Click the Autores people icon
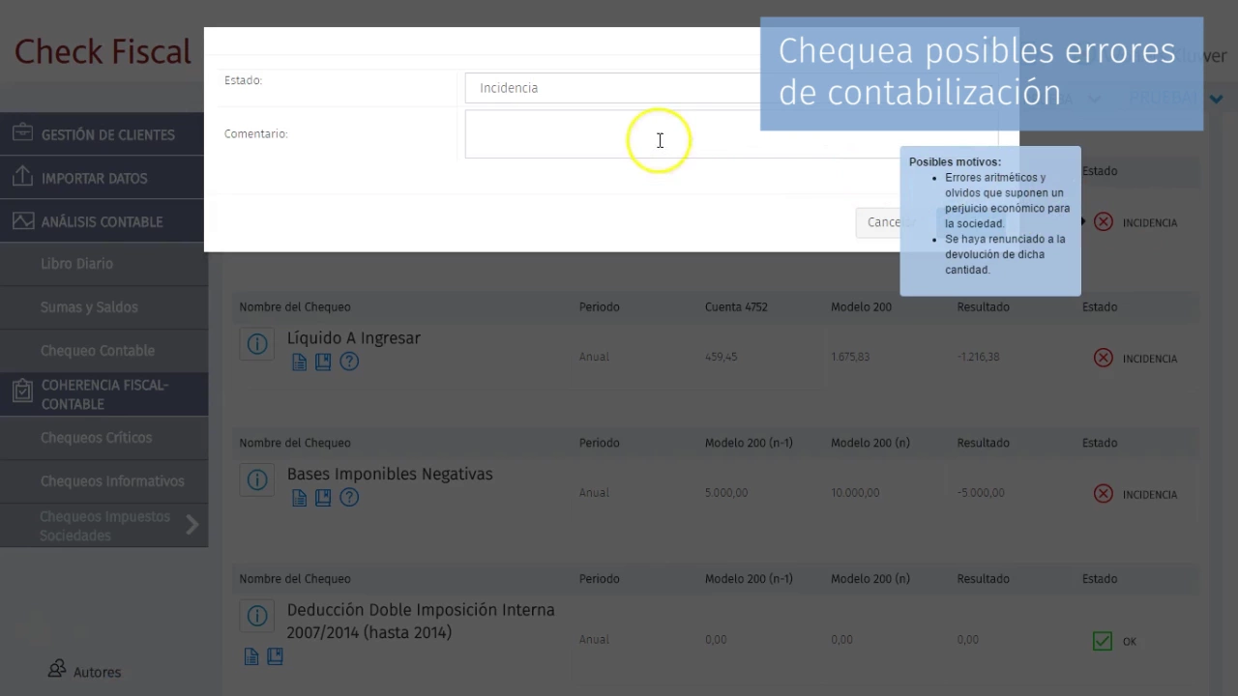This screenshot has width=1238, height=696. 57,669
